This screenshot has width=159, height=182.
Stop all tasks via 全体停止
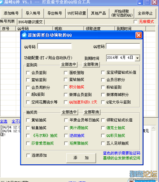[x=145, y=13]
